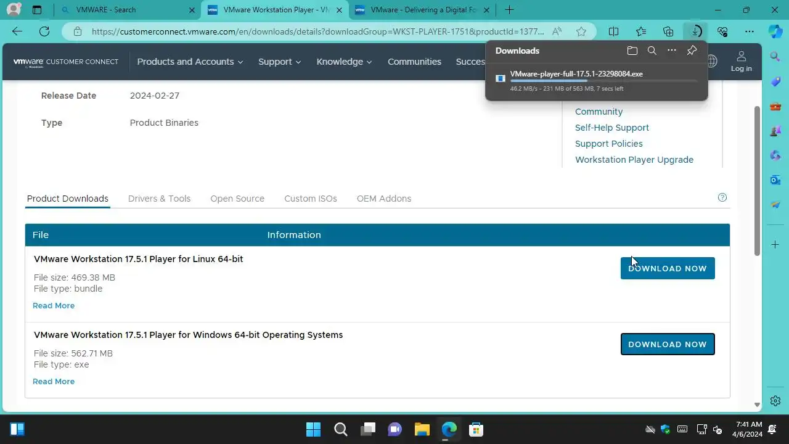Toggle the Downloads toolbar icon
The width and height of the screenshot is (789, 444).
pyautogui.click(x=695, y=31)
